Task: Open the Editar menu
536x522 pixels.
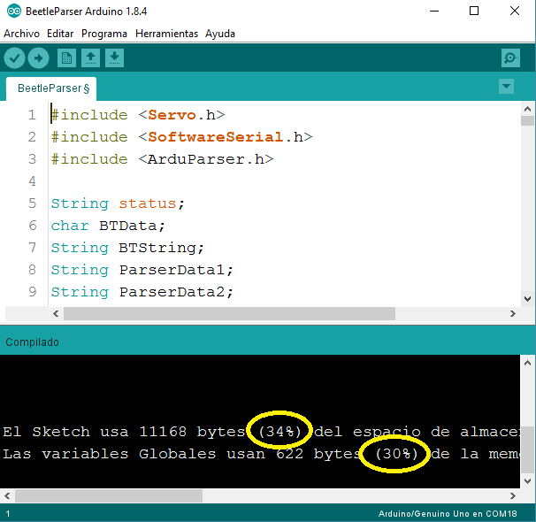Action: click(x=60, y=34)
